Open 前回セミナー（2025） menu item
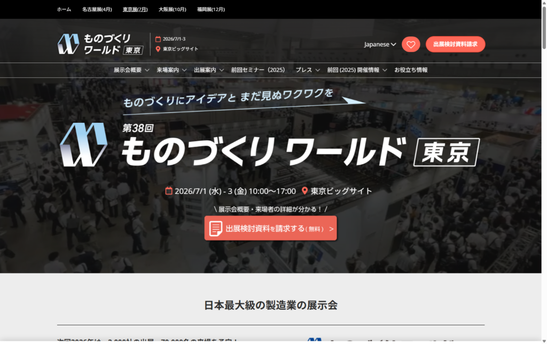The width and height of the screenshot is (547, 344). 258,70
